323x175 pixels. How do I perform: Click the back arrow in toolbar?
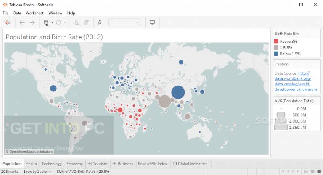click(x=22, y=22)
